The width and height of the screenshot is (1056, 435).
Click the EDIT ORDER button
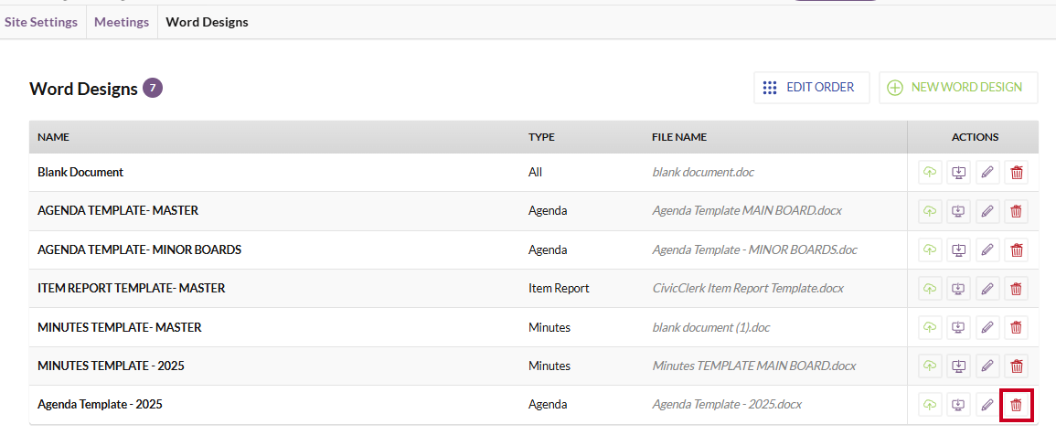(x=812, y=88)
